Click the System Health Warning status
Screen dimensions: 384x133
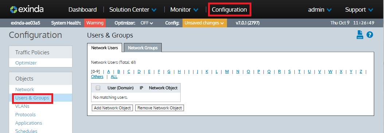click(95, 23)
